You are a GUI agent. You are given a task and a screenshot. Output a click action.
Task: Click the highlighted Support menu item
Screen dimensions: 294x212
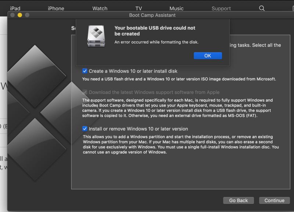[x=221, y=8]
